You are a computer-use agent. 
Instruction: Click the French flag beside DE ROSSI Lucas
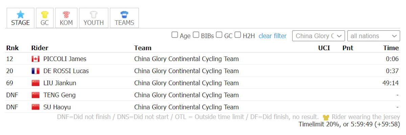click(x=36, y=71)
